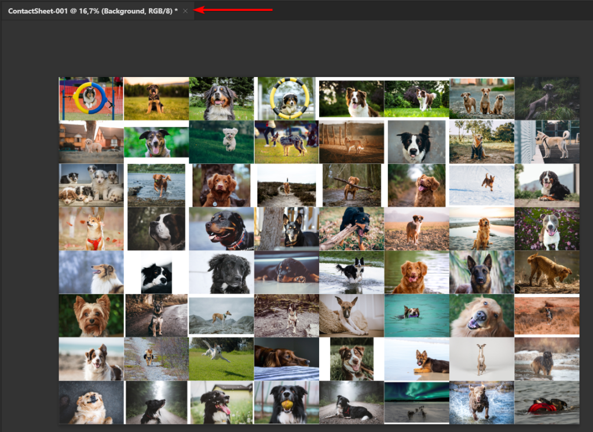This screenshot has height=432, width=593.
Task: Choose the dog swimming in turquoise water
Action: (416, 316)
